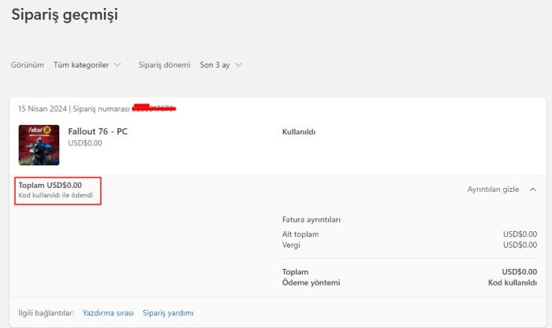Click the Kullanıldı order status text

coord(299,132)
